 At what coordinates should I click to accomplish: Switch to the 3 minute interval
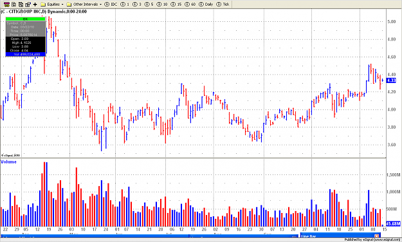coord(137,4)
